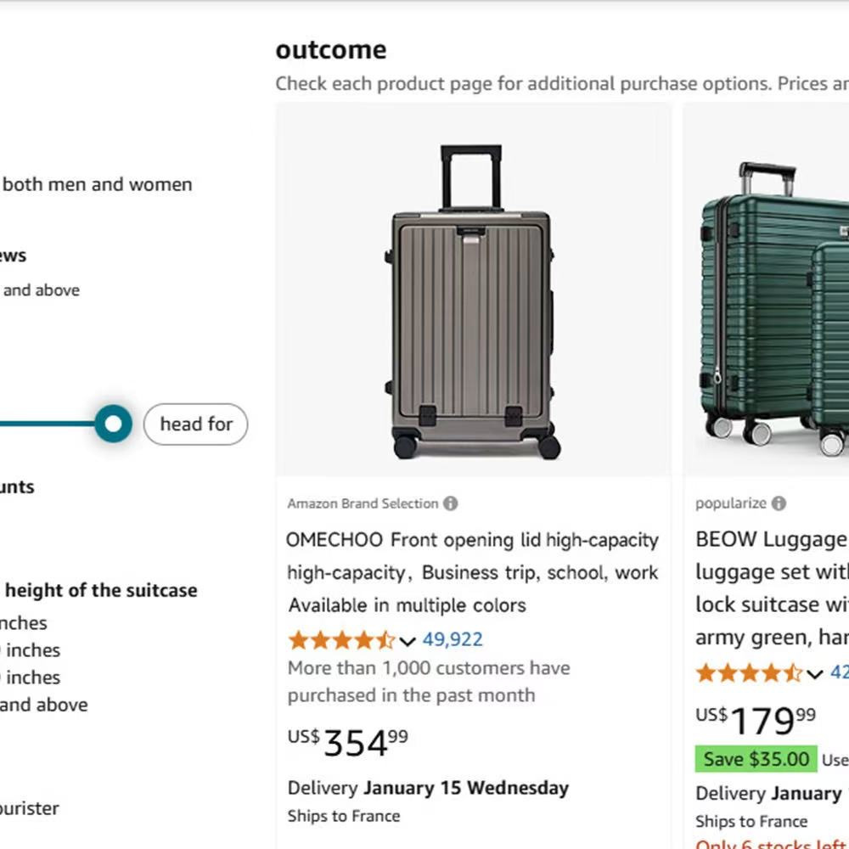Choose "and above" under reviews filter
This screenshot has width=849, height=849.
(x=42, y=290)
